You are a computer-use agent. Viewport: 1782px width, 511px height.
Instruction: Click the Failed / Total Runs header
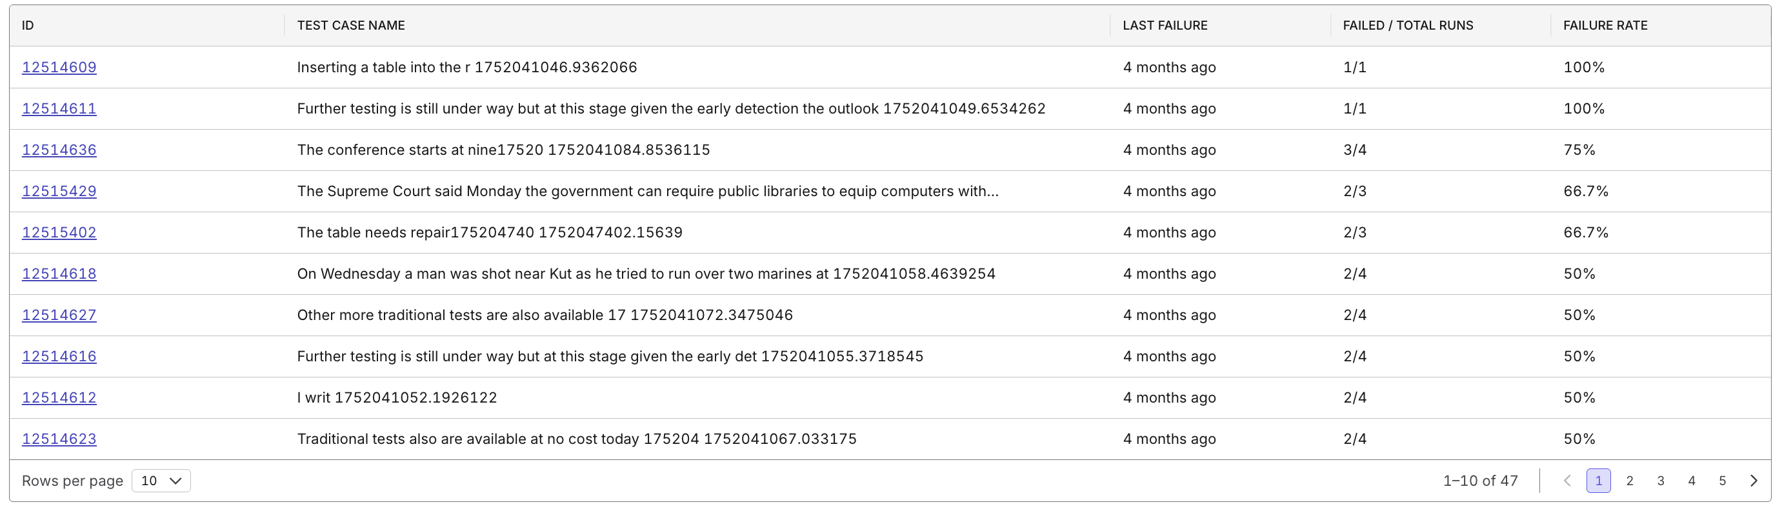1408,26
